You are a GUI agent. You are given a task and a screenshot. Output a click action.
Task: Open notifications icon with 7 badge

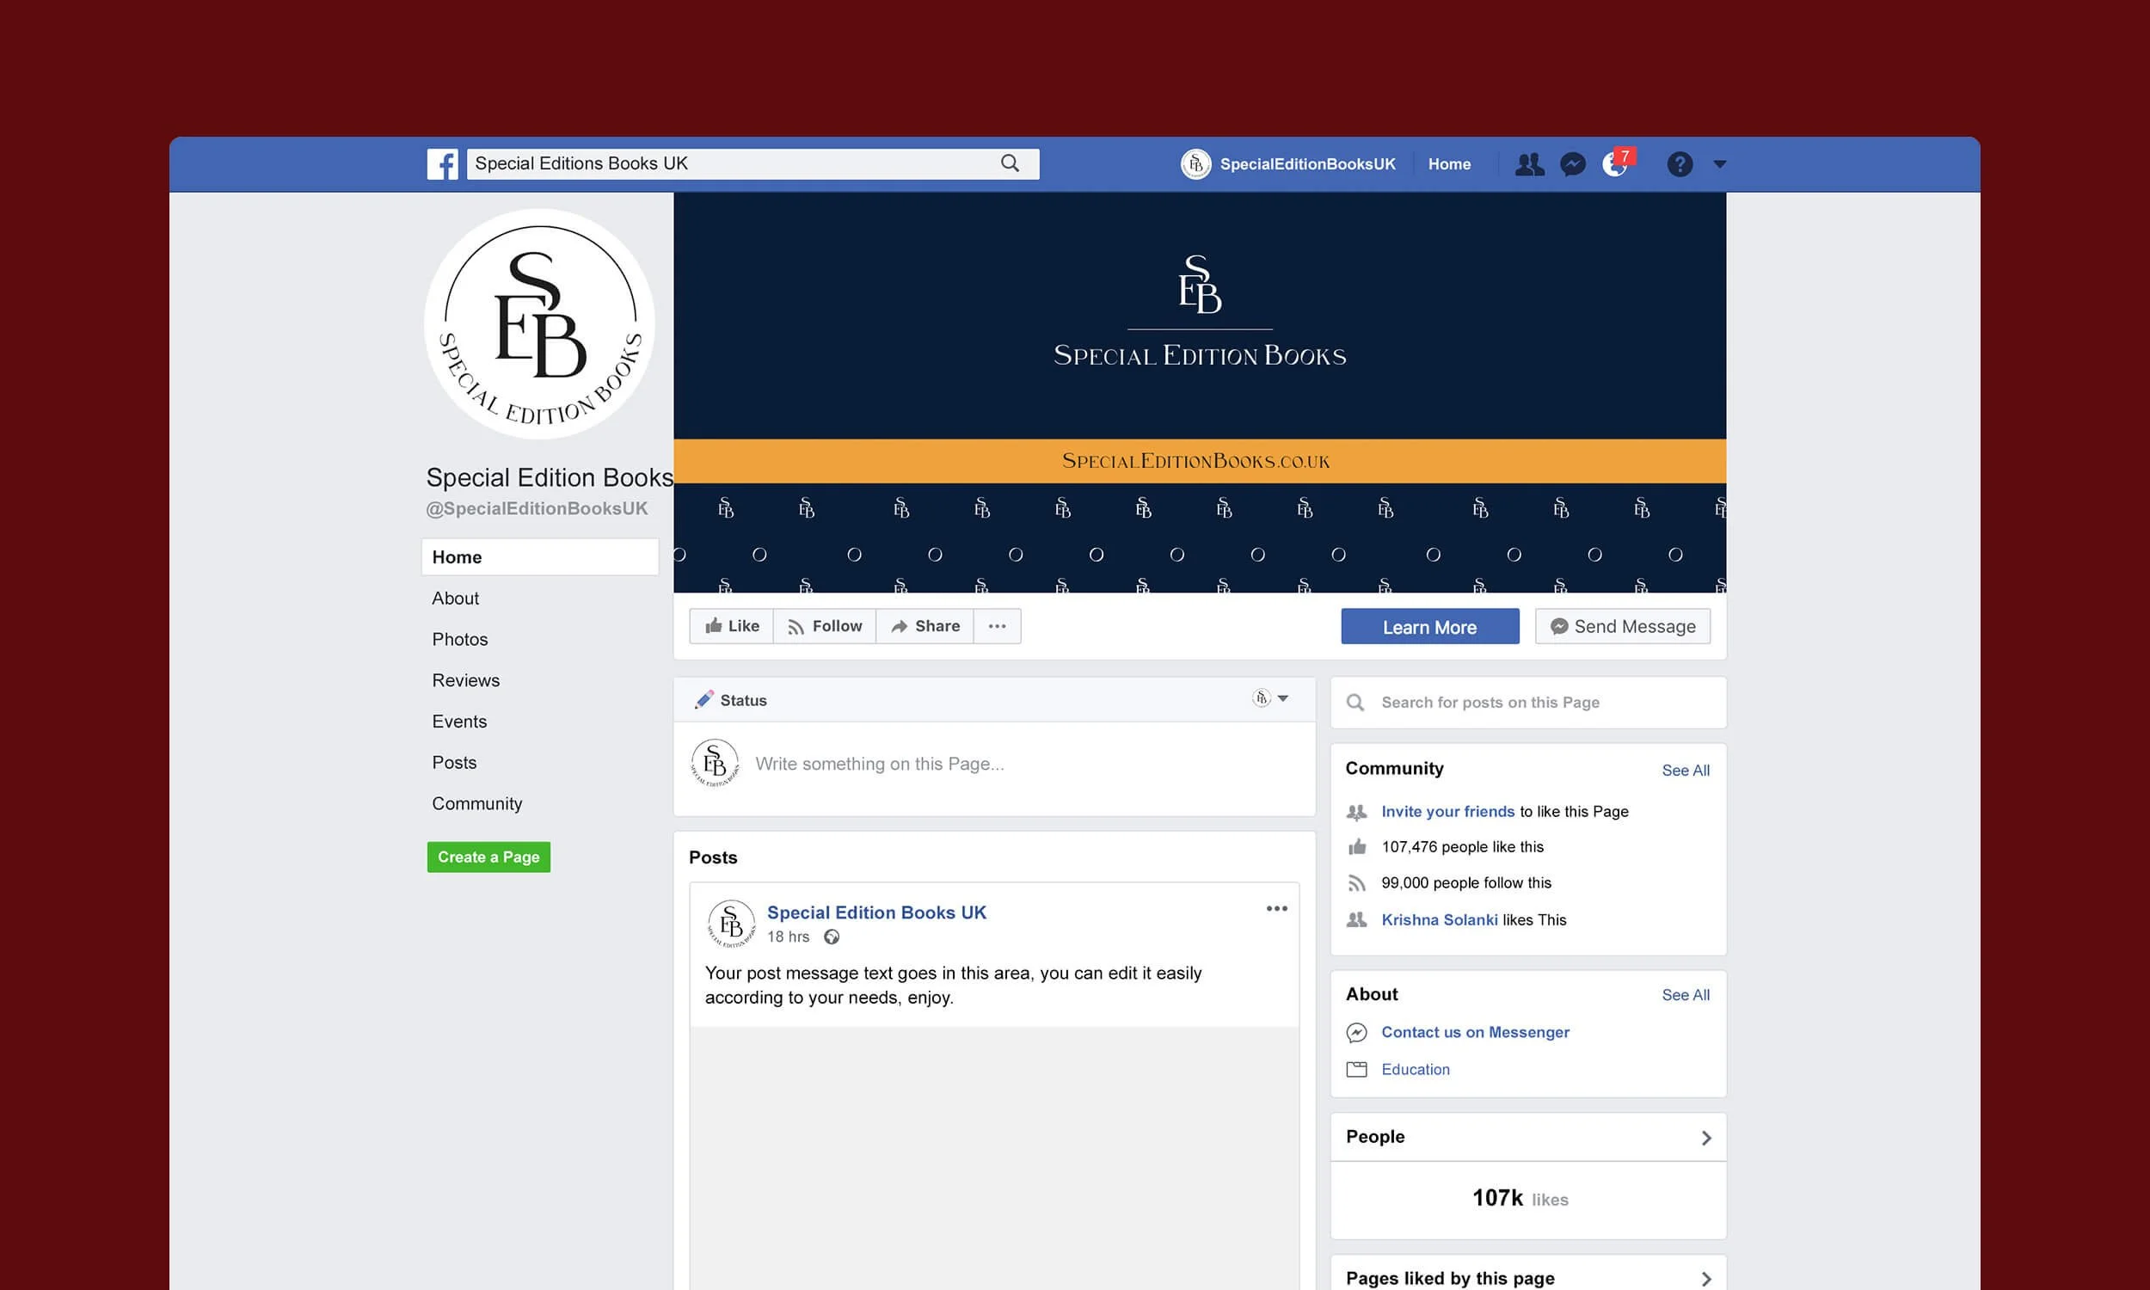click(x=1617, y=163)
